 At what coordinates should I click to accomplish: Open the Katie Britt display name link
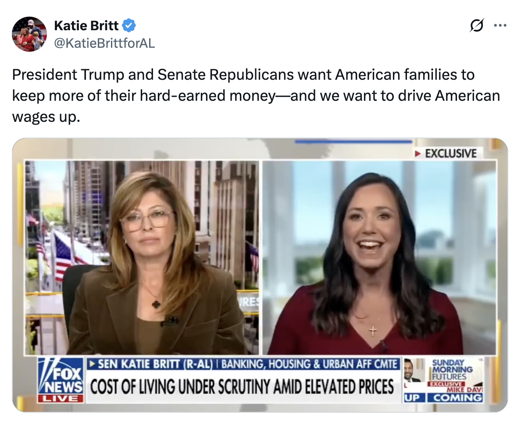click(86, 25)
